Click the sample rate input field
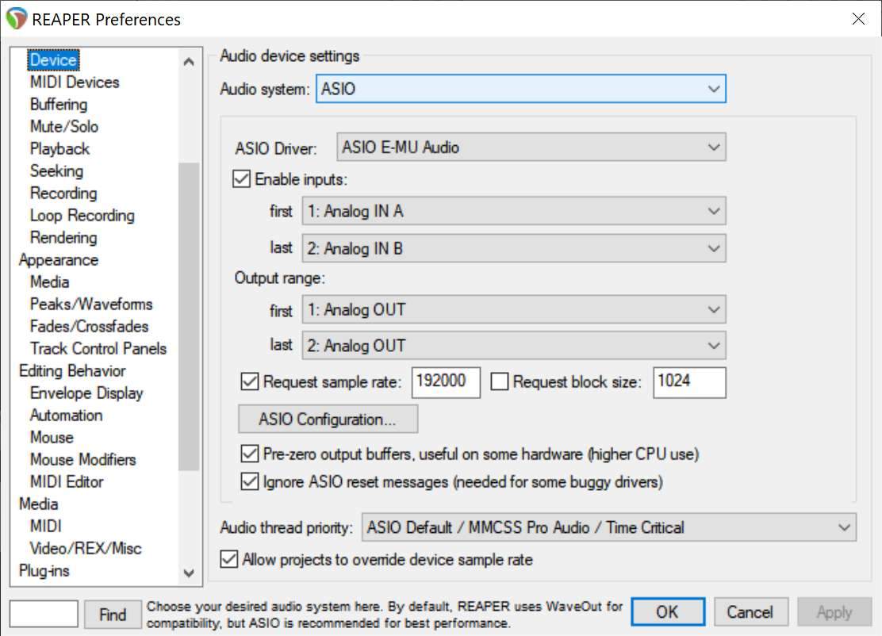 [x=446, y=381]
